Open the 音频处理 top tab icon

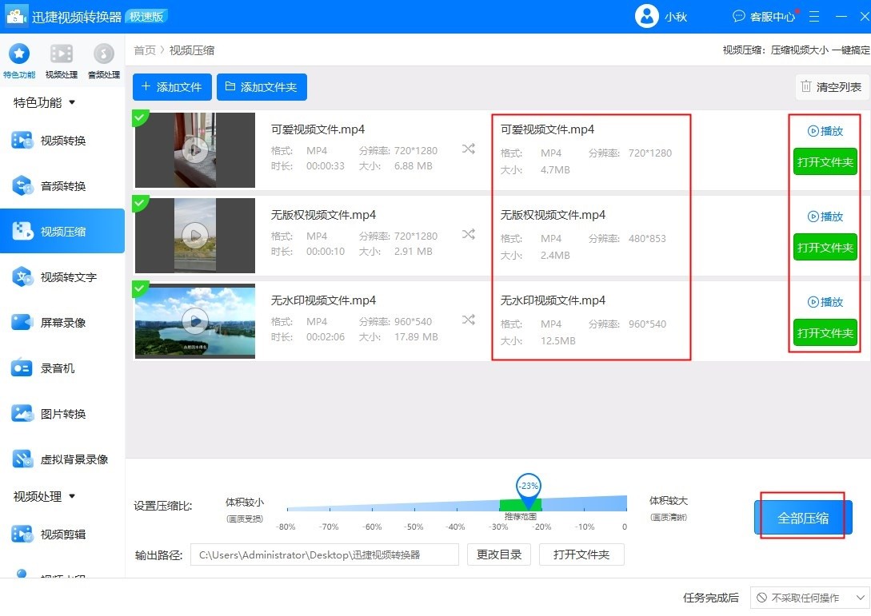pyautogui.click(x=103, y=55)
